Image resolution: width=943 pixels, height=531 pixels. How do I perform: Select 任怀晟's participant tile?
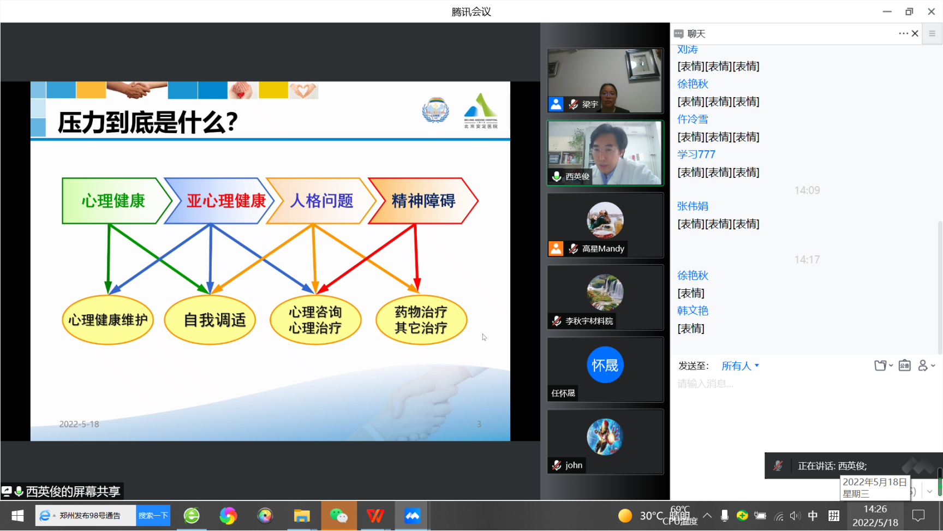(x=605, y=369)
